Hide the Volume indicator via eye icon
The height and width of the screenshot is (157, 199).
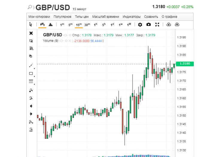(62, 41)
